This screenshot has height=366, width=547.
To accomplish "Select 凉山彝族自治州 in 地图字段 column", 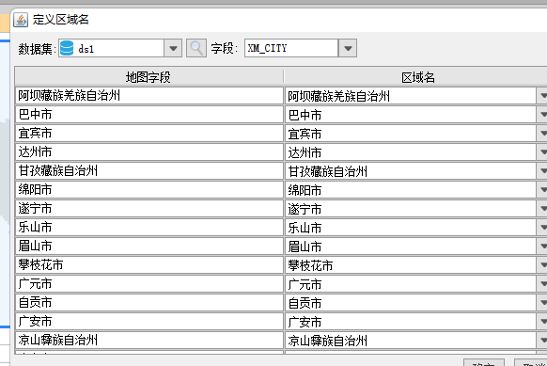I will [x=149, y=341].
